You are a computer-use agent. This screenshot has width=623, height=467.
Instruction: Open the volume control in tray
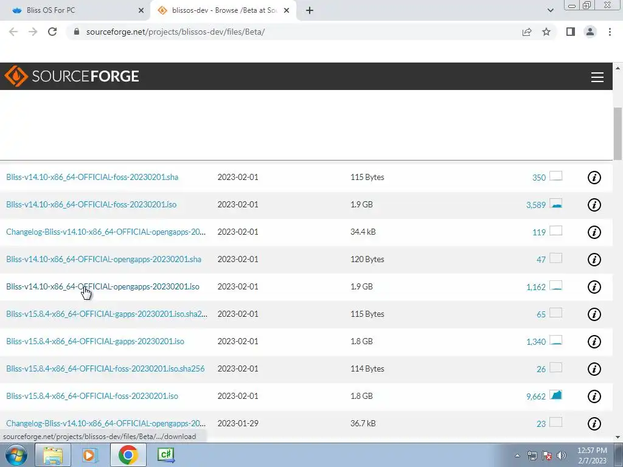pyautogui.click(x=562, y=455)
